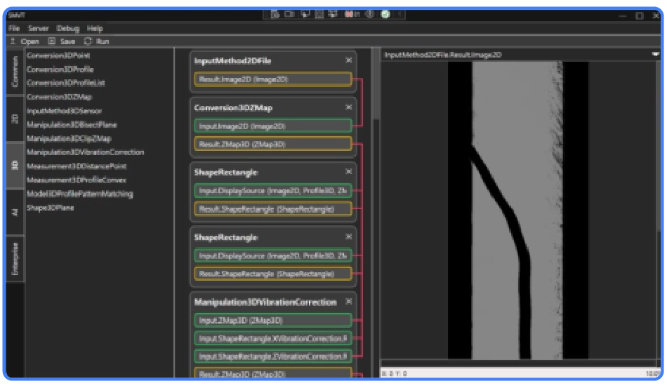
Task: Open the Debug menu
Action: (x=67, y=28)
